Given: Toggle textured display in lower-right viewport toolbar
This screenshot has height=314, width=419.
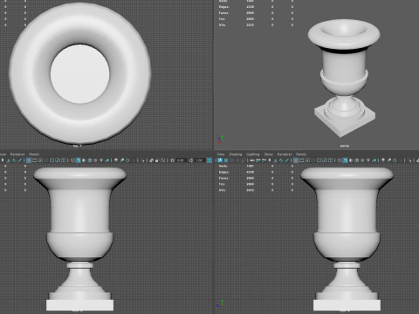Looking at the screenshot, I should tap(362, 160).
